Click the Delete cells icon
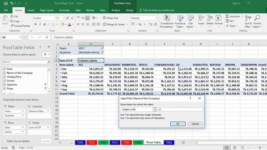 pyautogui.click(x=210, y=18)
